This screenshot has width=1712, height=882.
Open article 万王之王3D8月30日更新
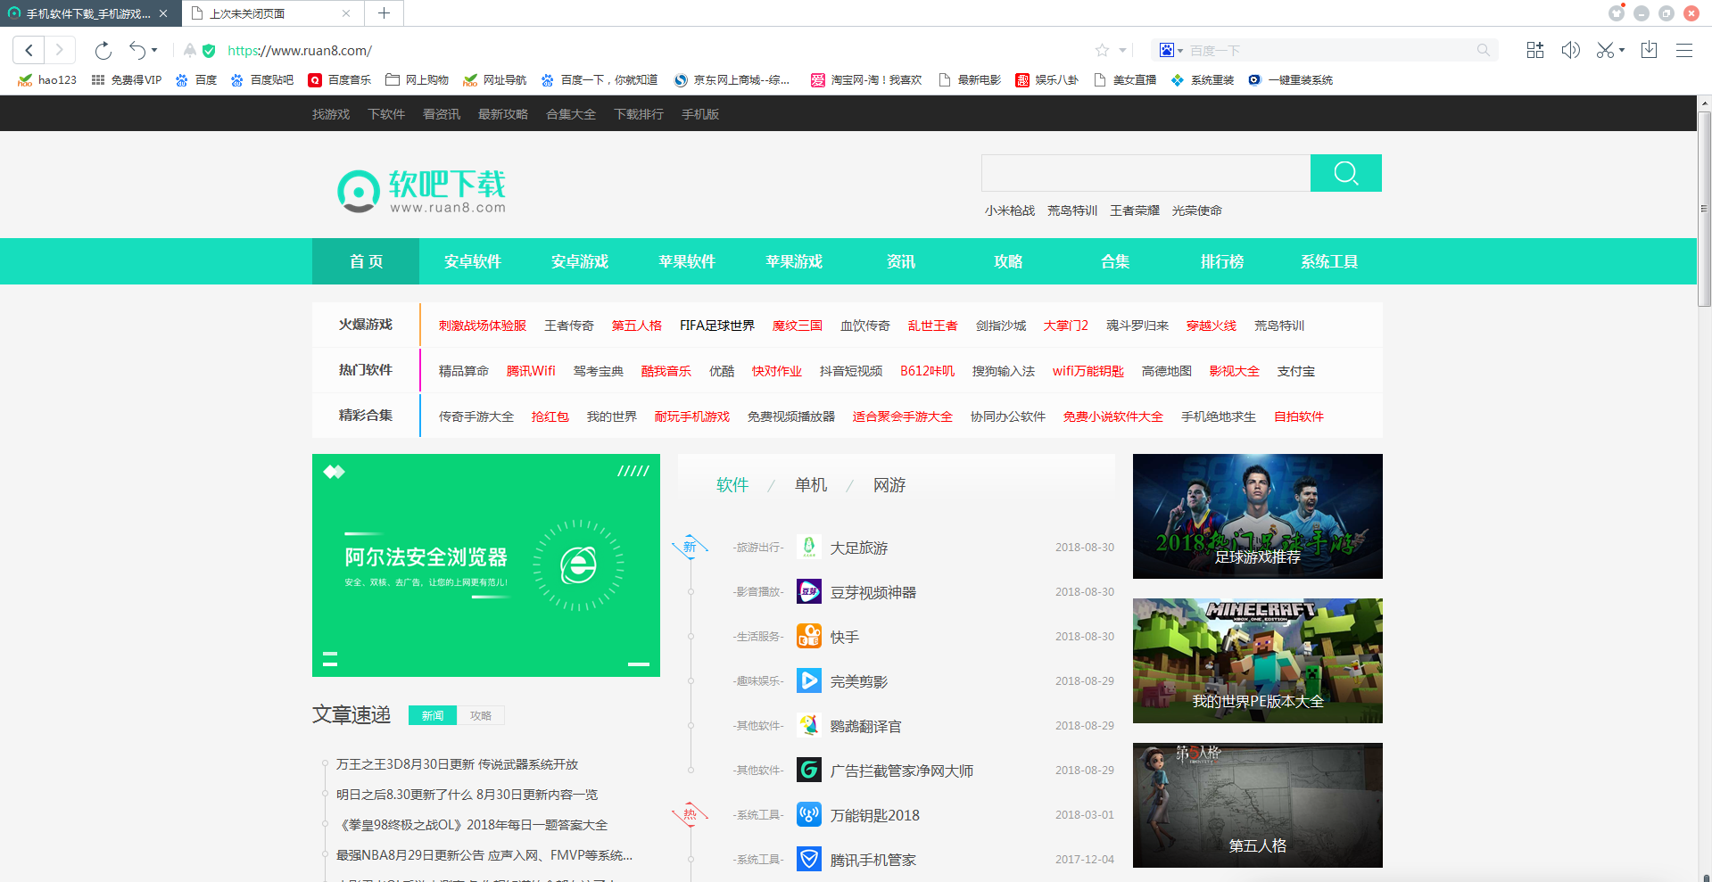point(457,764)
